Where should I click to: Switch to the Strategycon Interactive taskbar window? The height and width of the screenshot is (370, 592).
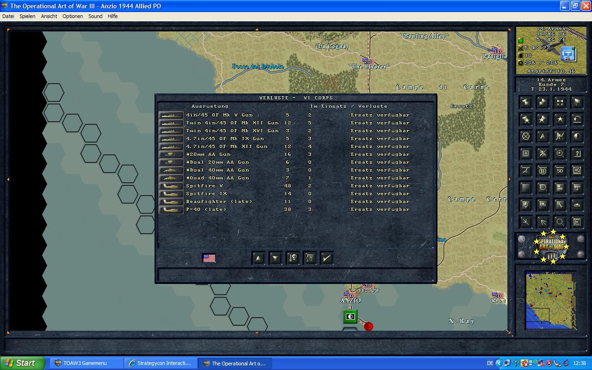tap(160, 363)
